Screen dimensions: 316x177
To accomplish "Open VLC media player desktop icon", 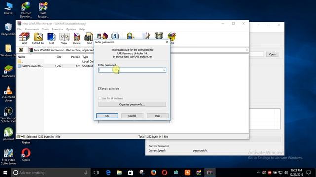I will [8, 94].
